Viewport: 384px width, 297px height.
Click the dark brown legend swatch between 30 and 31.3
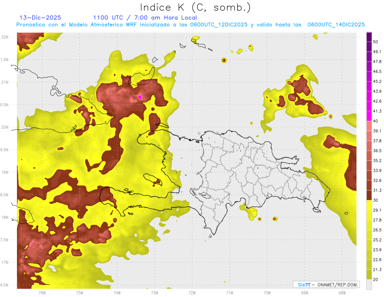369,195
